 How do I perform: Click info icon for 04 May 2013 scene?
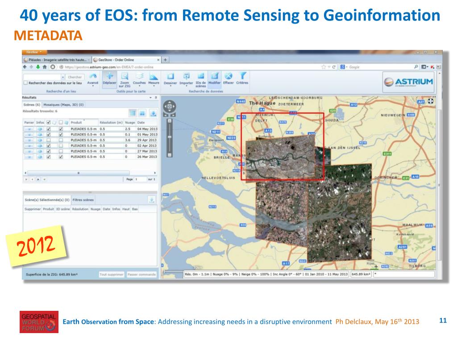coord(40,129)
